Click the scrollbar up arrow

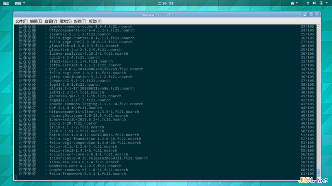(x=318, y=26)
